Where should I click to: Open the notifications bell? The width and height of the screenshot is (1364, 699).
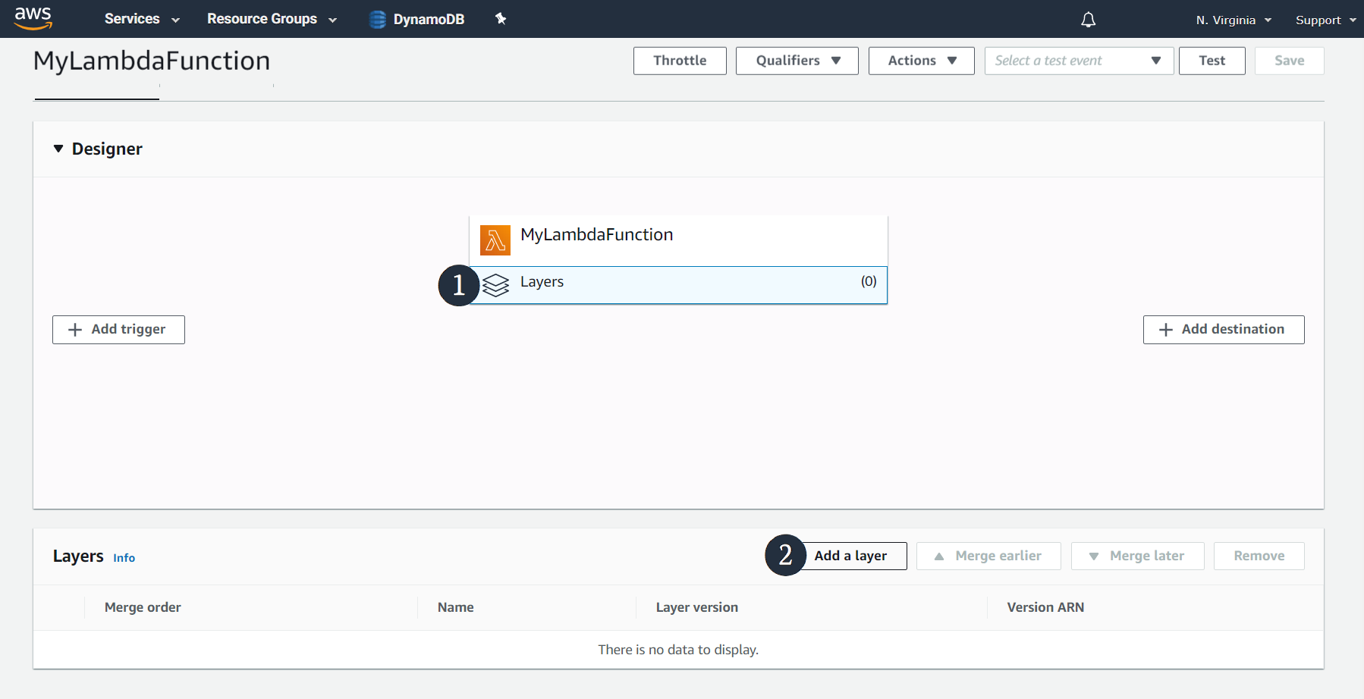tap(1088, 20)
